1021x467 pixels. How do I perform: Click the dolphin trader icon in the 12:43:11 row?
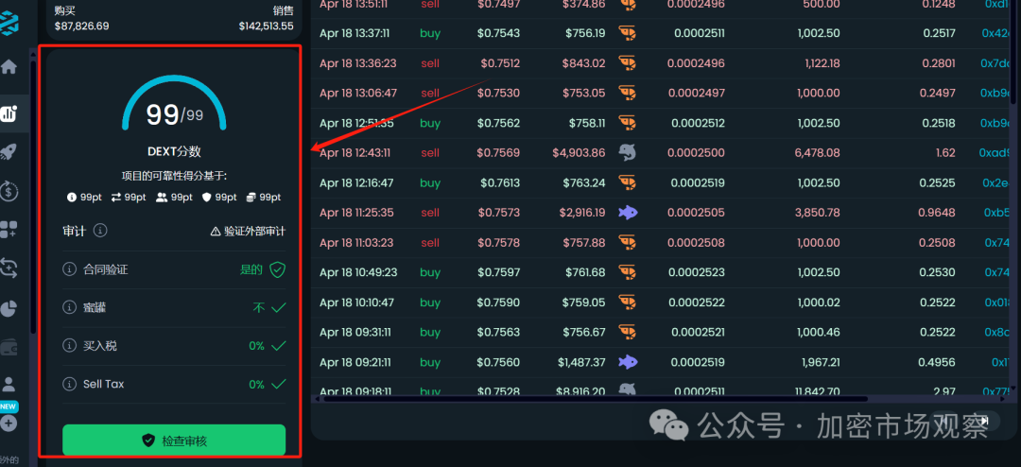click(x=627, y=153)
